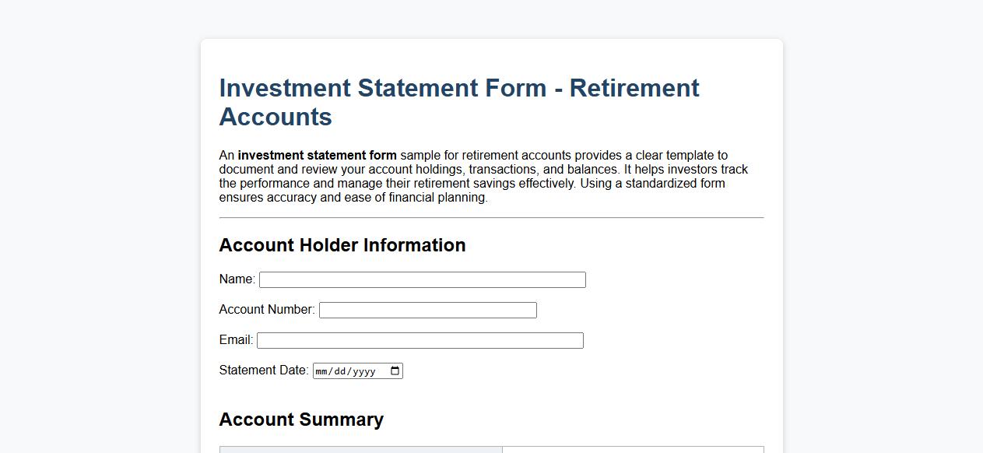
Task: Select the dd segment of Statement Date
Action: tap(343, 370)
